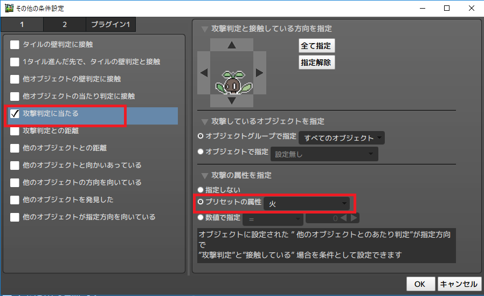
Task: Switch to tab 1
Action: pyautogui.click(x=22, y=24)
